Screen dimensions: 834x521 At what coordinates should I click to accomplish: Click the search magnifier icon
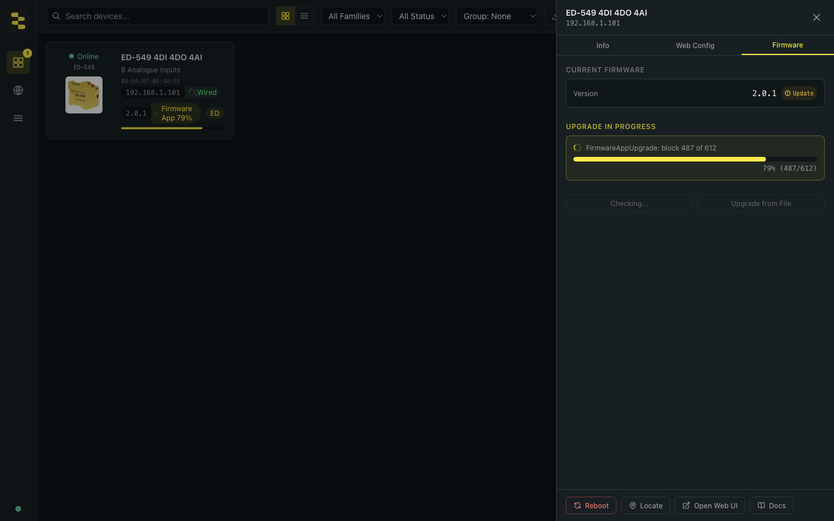56,16
